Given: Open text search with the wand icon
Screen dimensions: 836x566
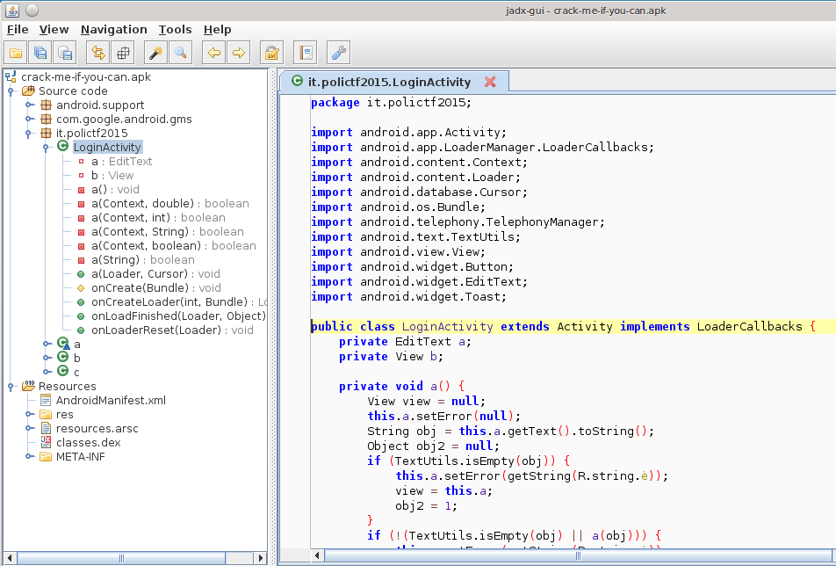Looking at the screenshot, I should (x=155, y=53).
